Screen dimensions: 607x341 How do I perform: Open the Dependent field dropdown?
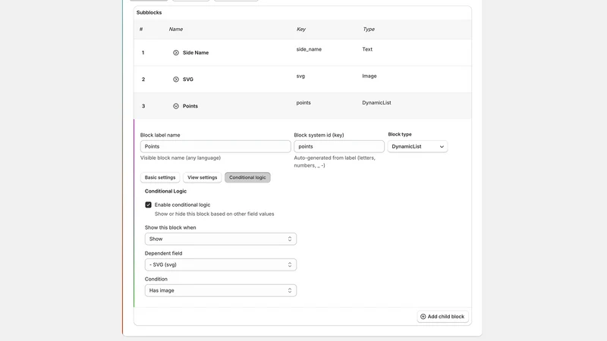click(221, 264)
